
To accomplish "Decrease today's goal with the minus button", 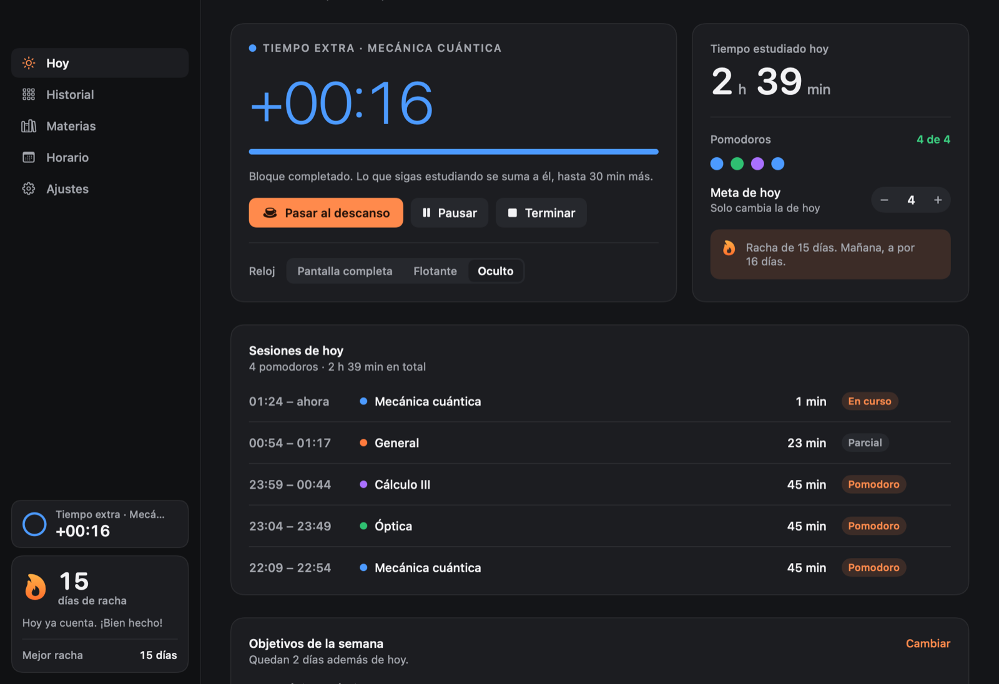I will (884, 200).
